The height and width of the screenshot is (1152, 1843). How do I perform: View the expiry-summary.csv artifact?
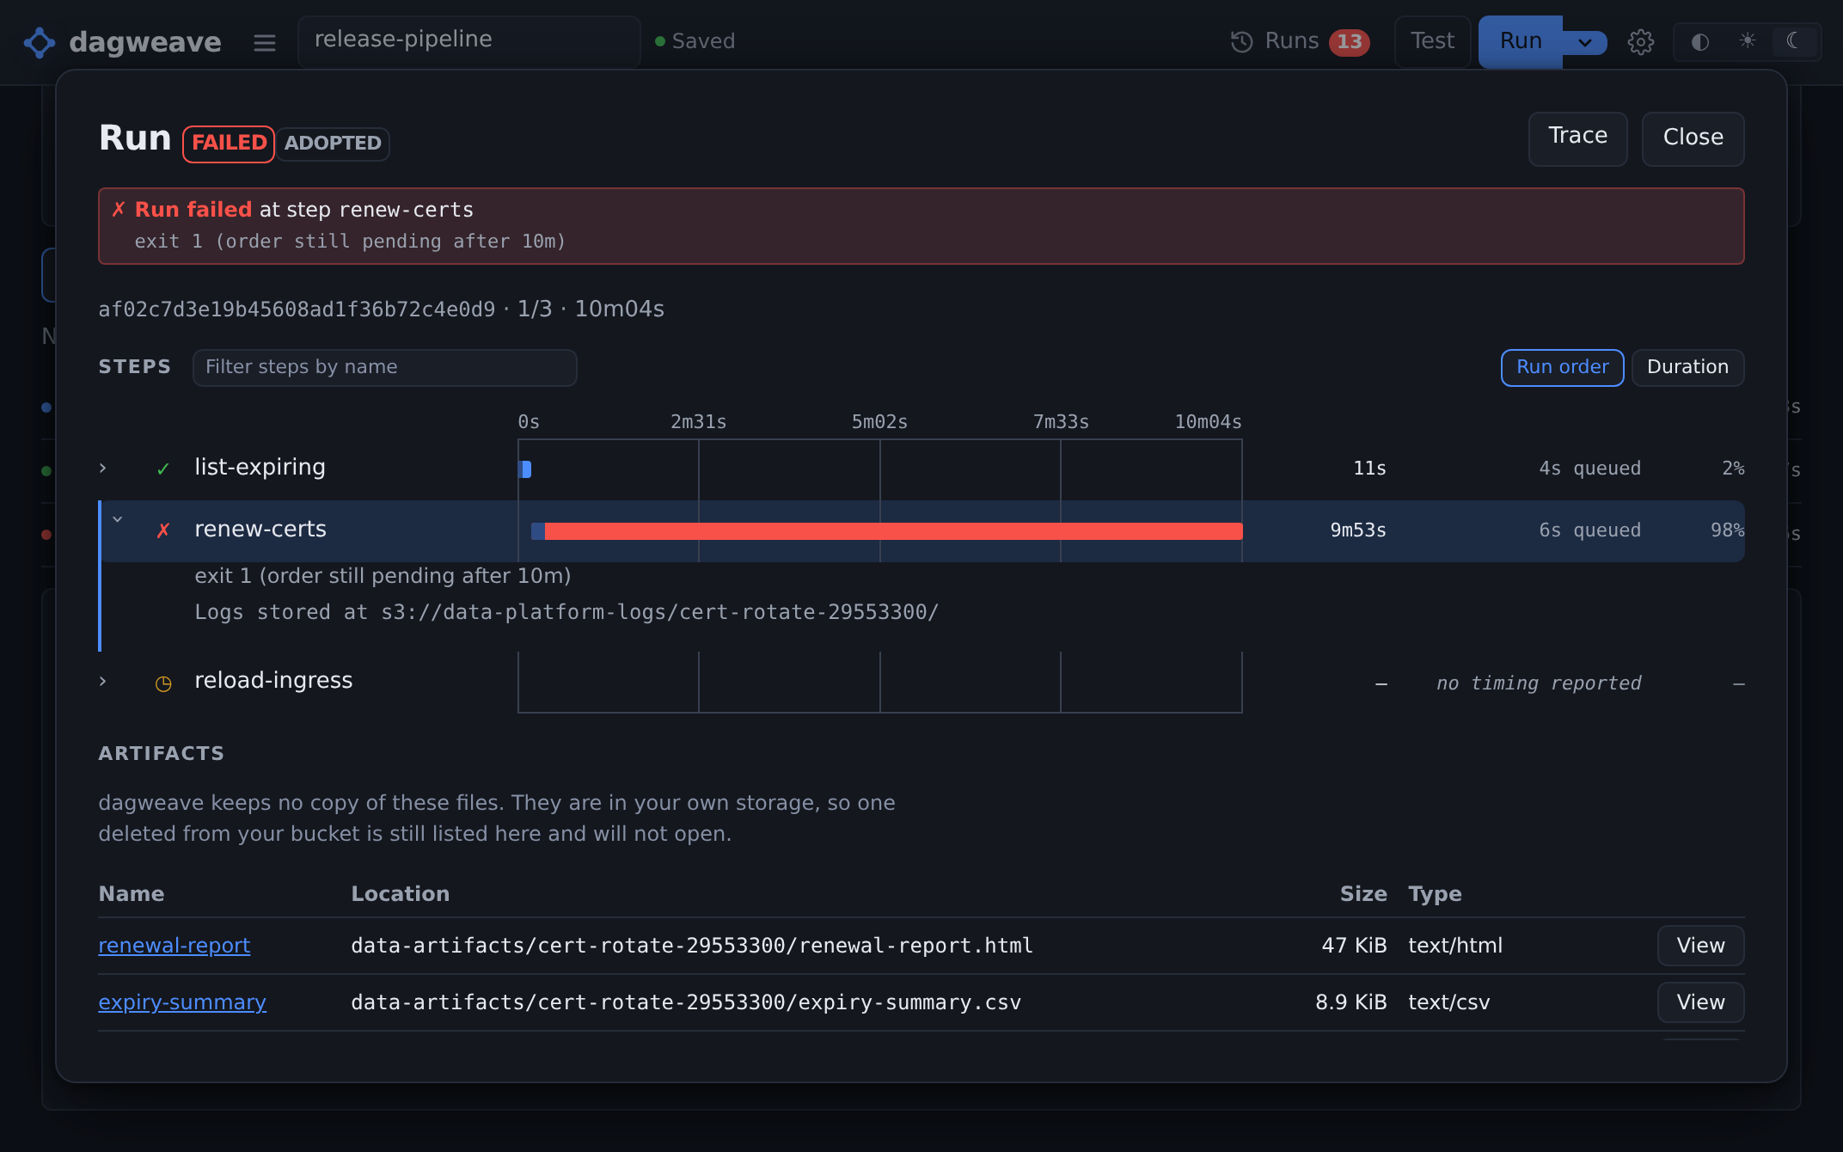tap(1700, 1002)
